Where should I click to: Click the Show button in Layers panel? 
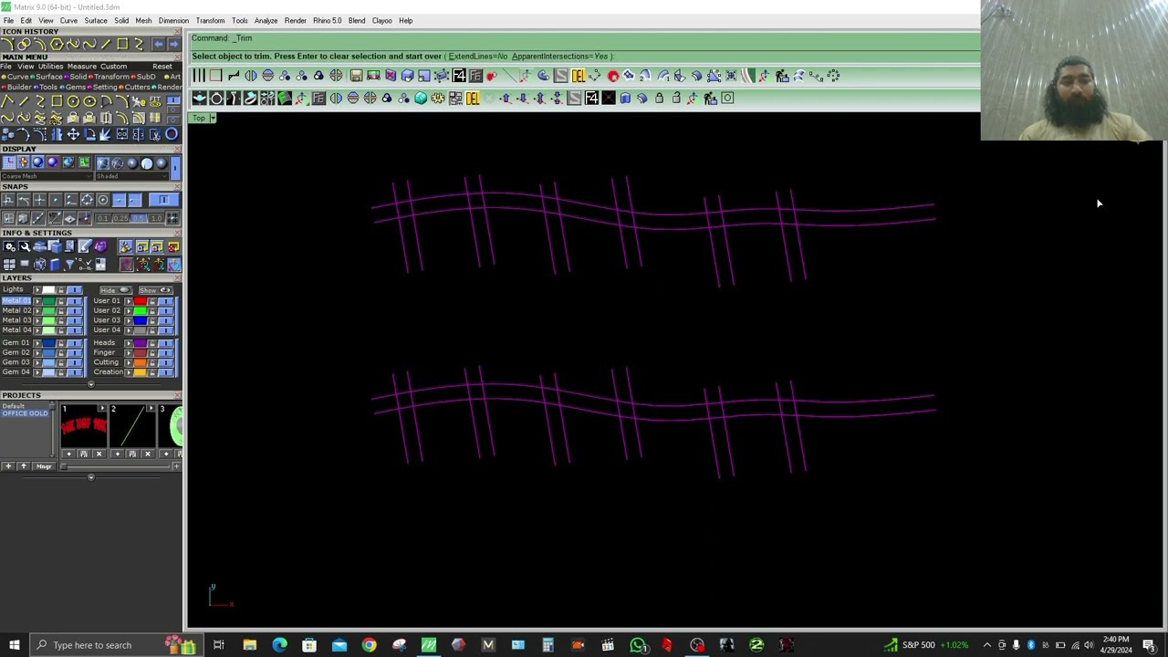point(155,290)
